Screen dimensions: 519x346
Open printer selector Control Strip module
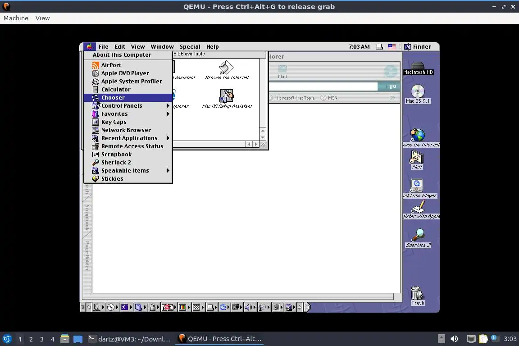click(x=212, y=307)
